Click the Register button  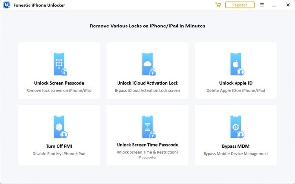(x=240, y=5)
